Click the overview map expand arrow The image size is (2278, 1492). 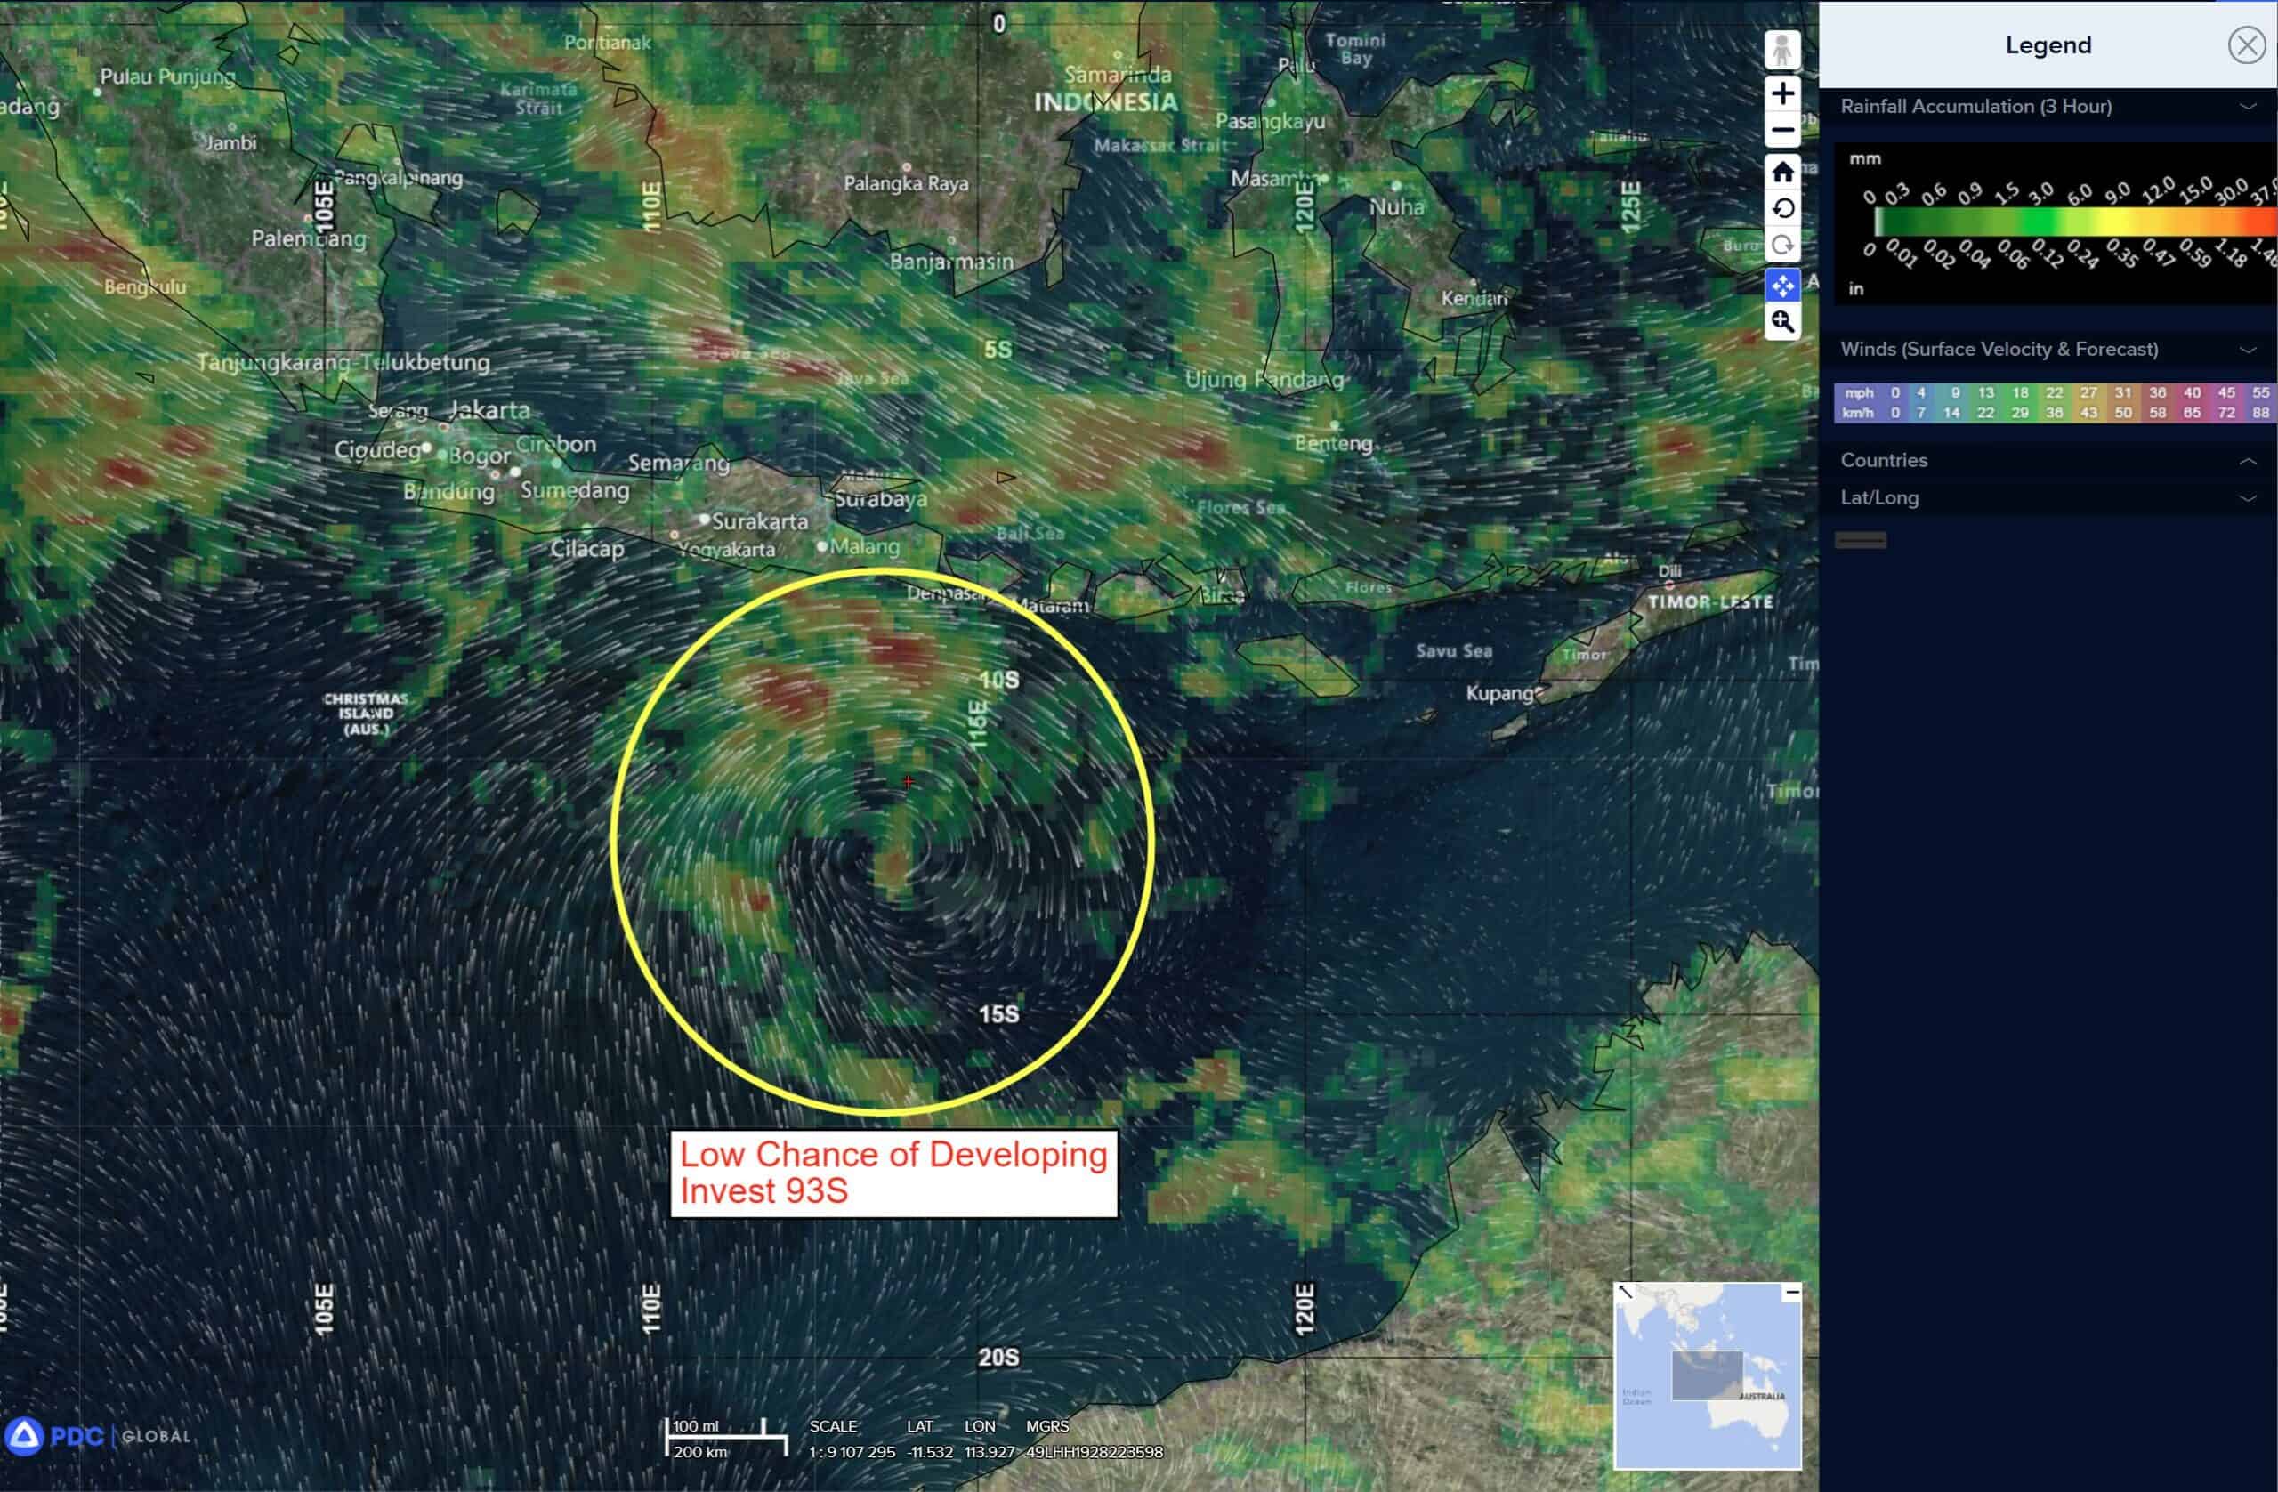1625,1293
